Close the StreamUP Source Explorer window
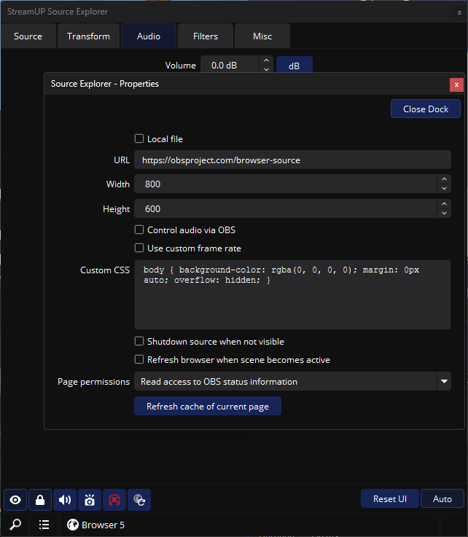 459,12
